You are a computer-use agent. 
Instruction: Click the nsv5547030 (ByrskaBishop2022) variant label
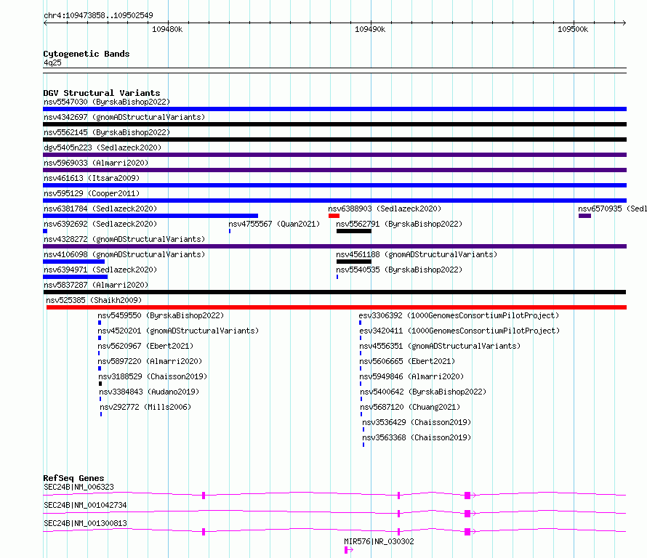(107, 102)
